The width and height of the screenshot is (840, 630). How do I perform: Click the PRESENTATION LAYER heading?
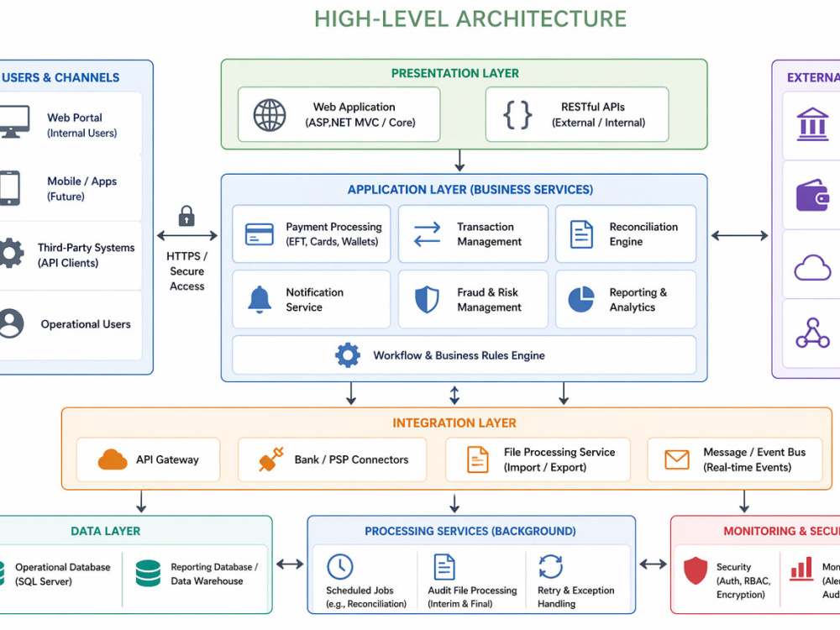454,73
